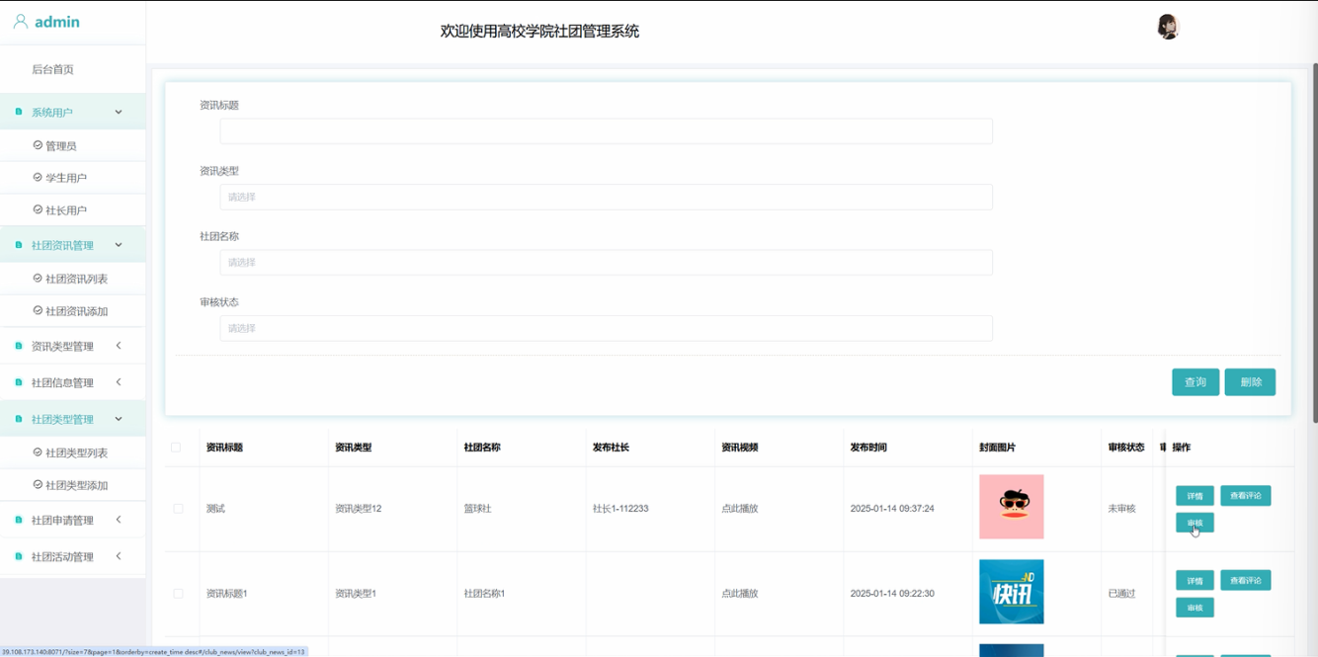Screen dimensions: 1318x657
Task: Click the 社团资讯管理 menu icon
Action: pyautogui.click(x=19, y=245)
